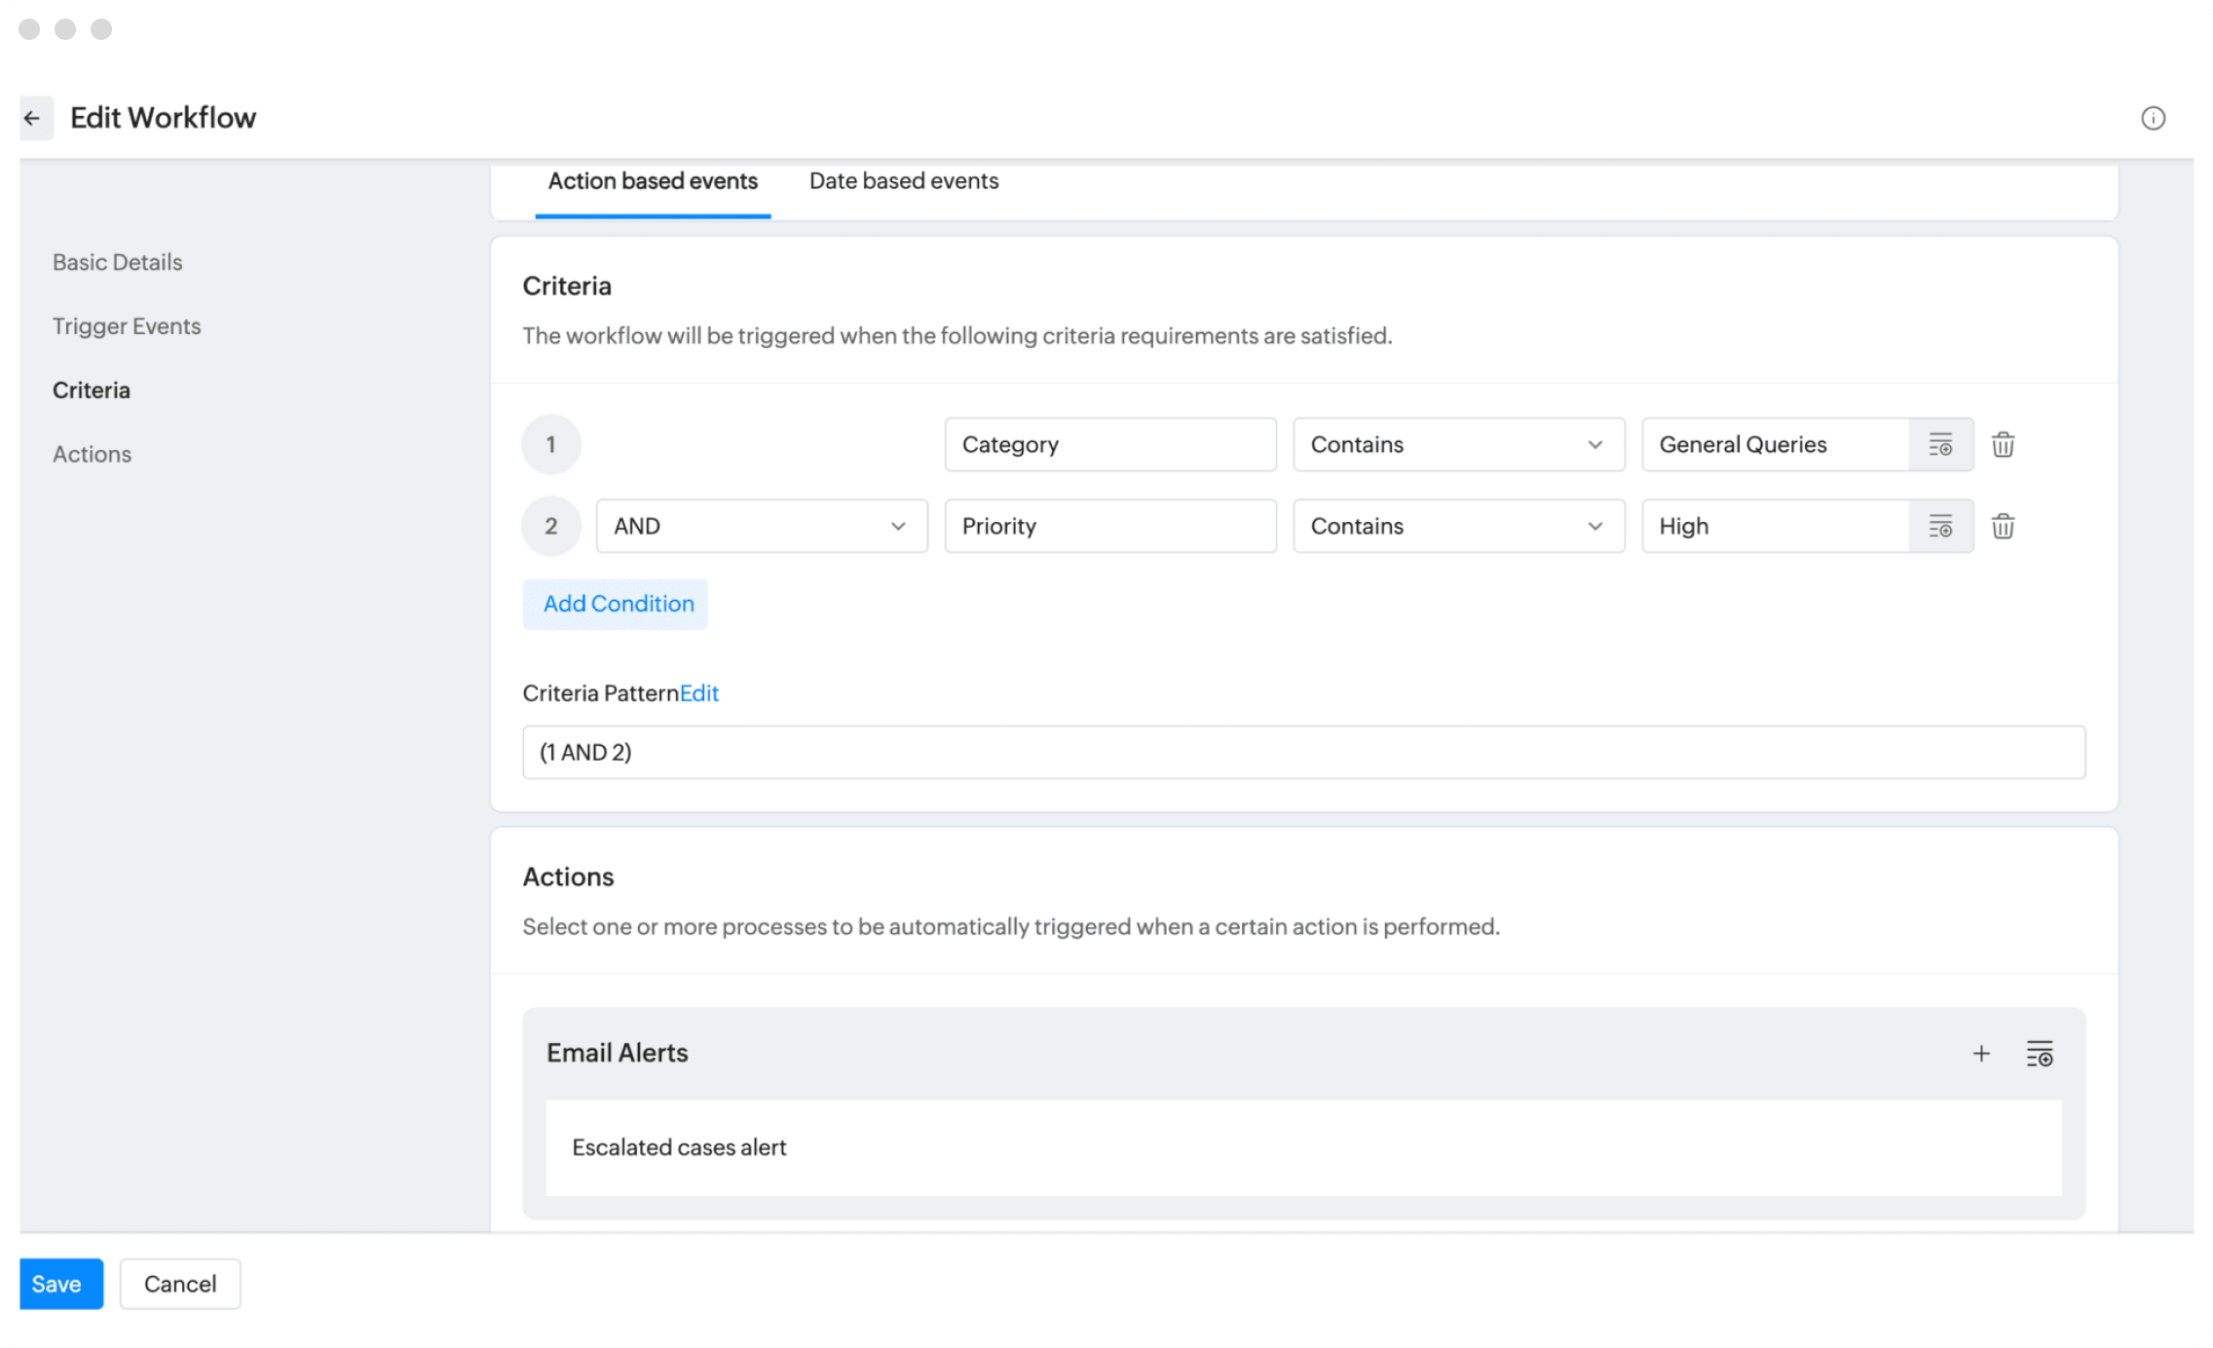
Task: Click Edit link next to Criteria Pattern
Action: [699, 693]
